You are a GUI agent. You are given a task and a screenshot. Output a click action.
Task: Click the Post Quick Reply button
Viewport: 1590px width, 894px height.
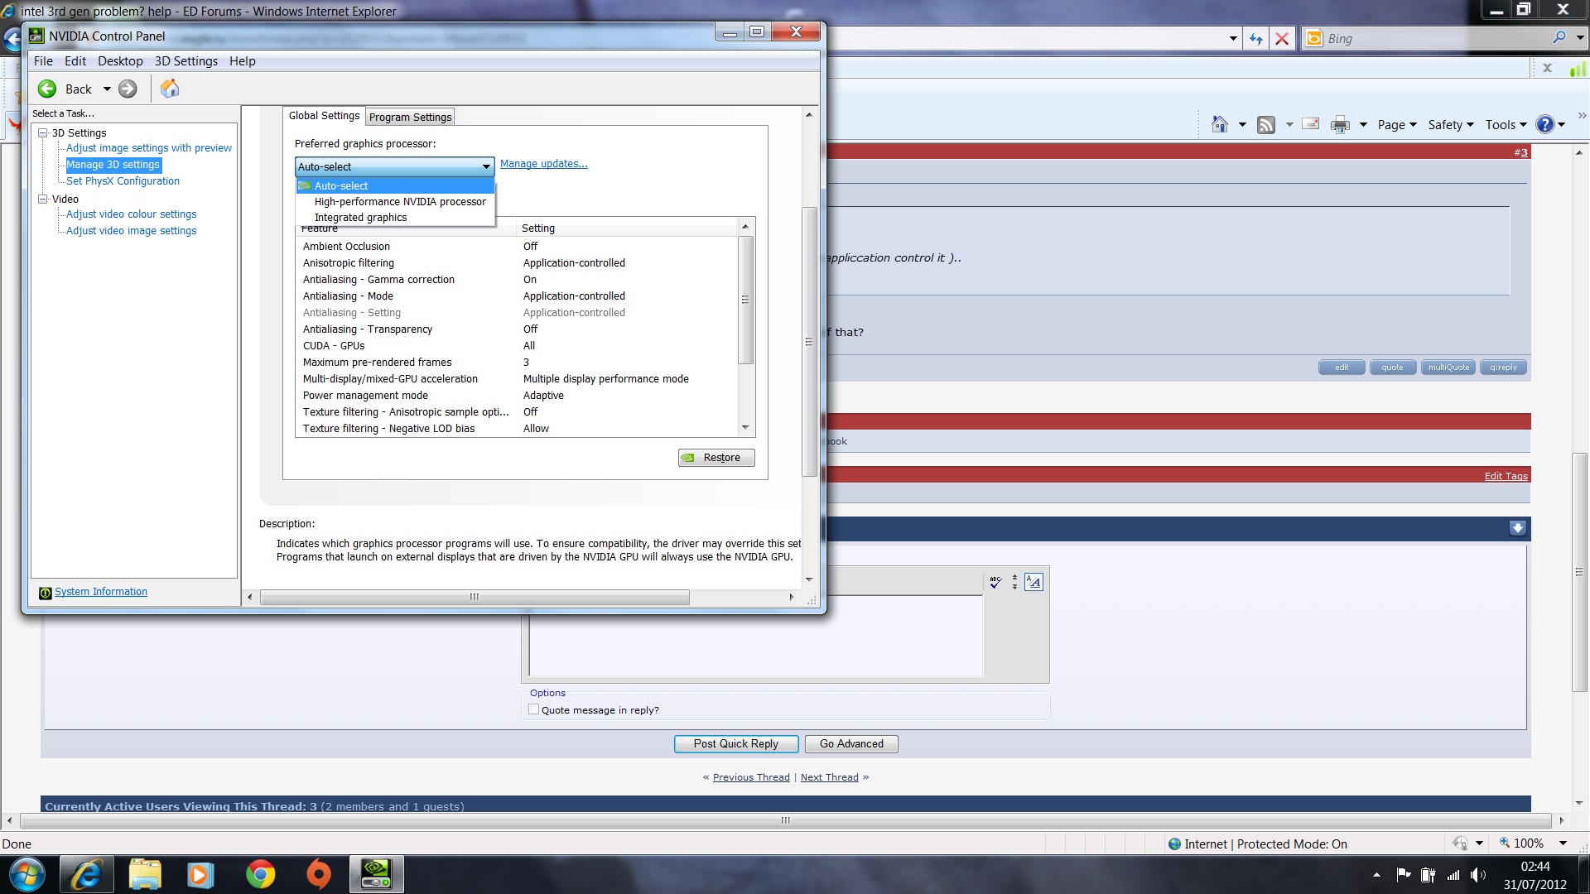click(736, 744)
